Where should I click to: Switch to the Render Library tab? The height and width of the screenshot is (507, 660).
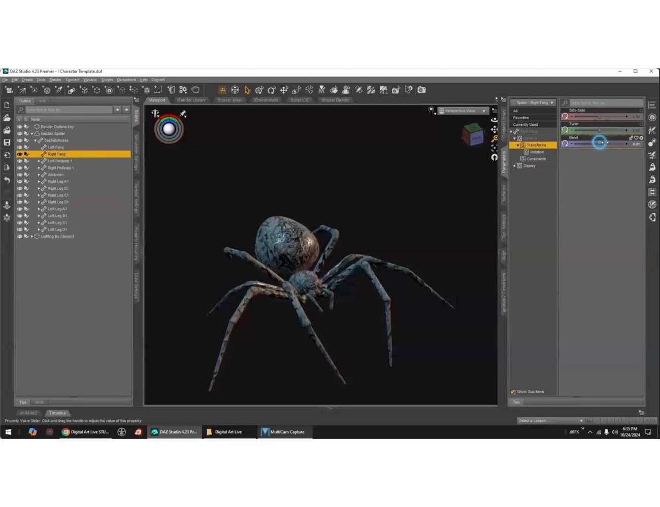pyautogui.click(x=191, y=100)
